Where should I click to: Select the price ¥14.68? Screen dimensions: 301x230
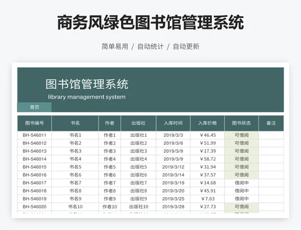tap(208, 183)
